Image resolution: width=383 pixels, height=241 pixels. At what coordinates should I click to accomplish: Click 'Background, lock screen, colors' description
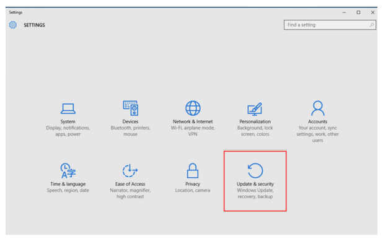[255, 131]
